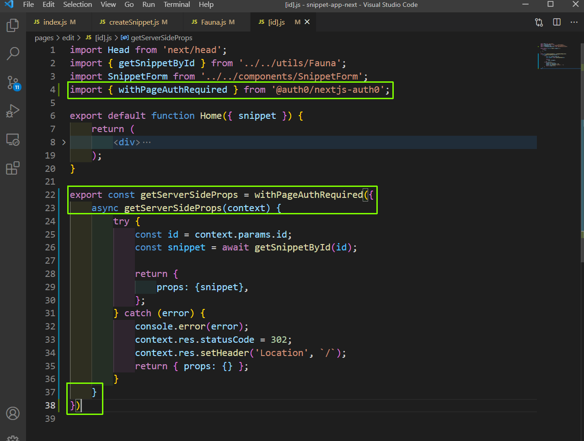Open the Accounts menu icon
Image resolution: width=584 pixels, height=441 pixels.
point(13,414)
